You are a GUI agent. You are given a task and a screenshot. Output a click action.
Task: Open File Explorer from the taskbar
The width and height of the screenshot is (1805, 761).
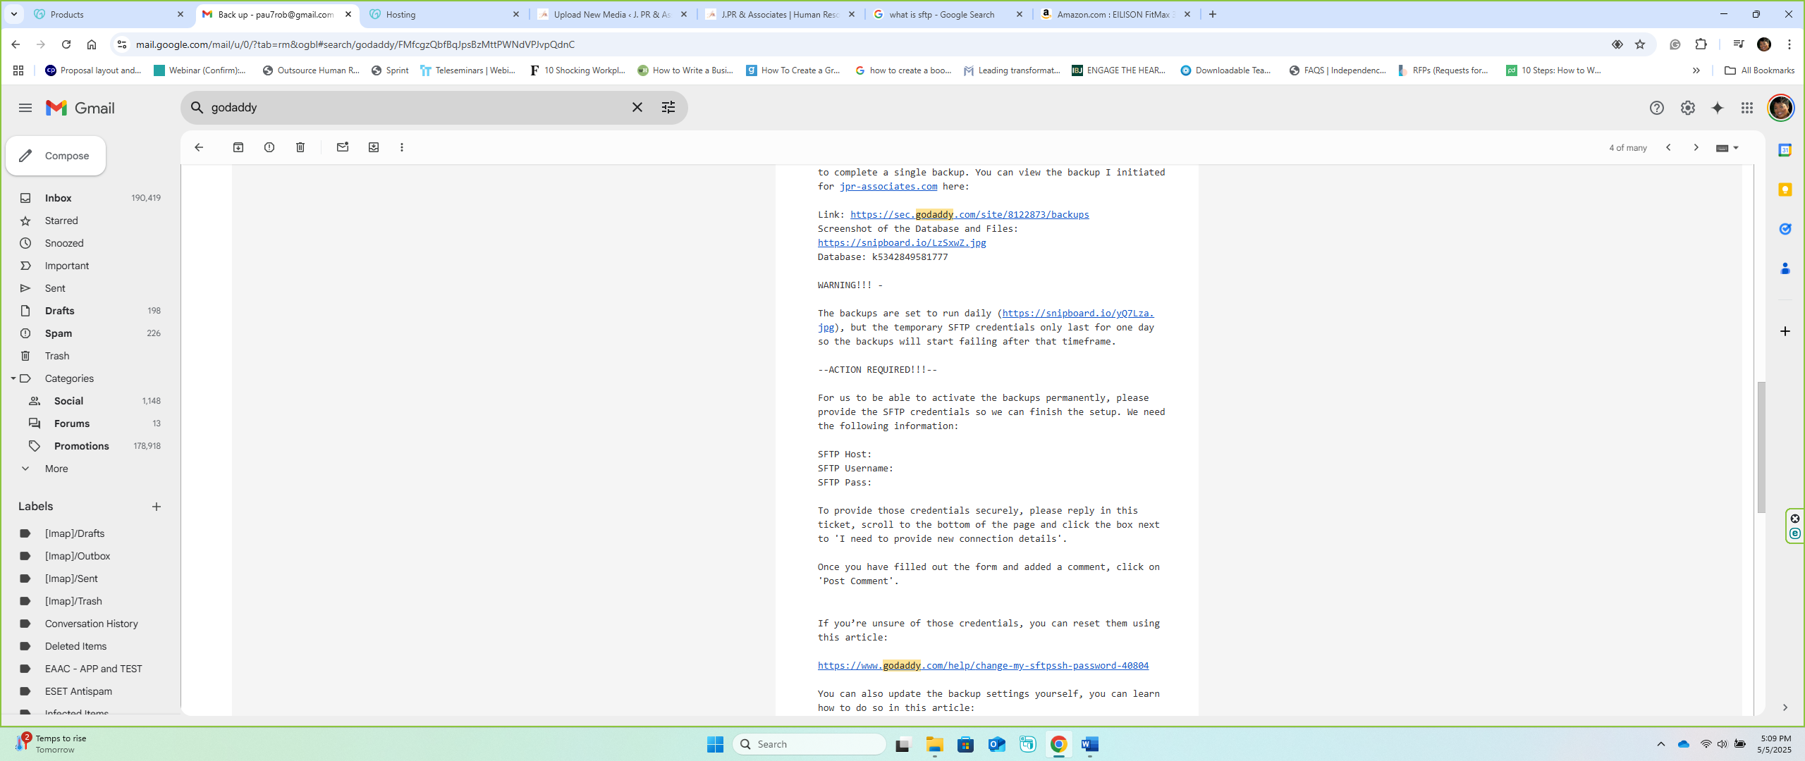pyautogui.click(x=935, y=744)
